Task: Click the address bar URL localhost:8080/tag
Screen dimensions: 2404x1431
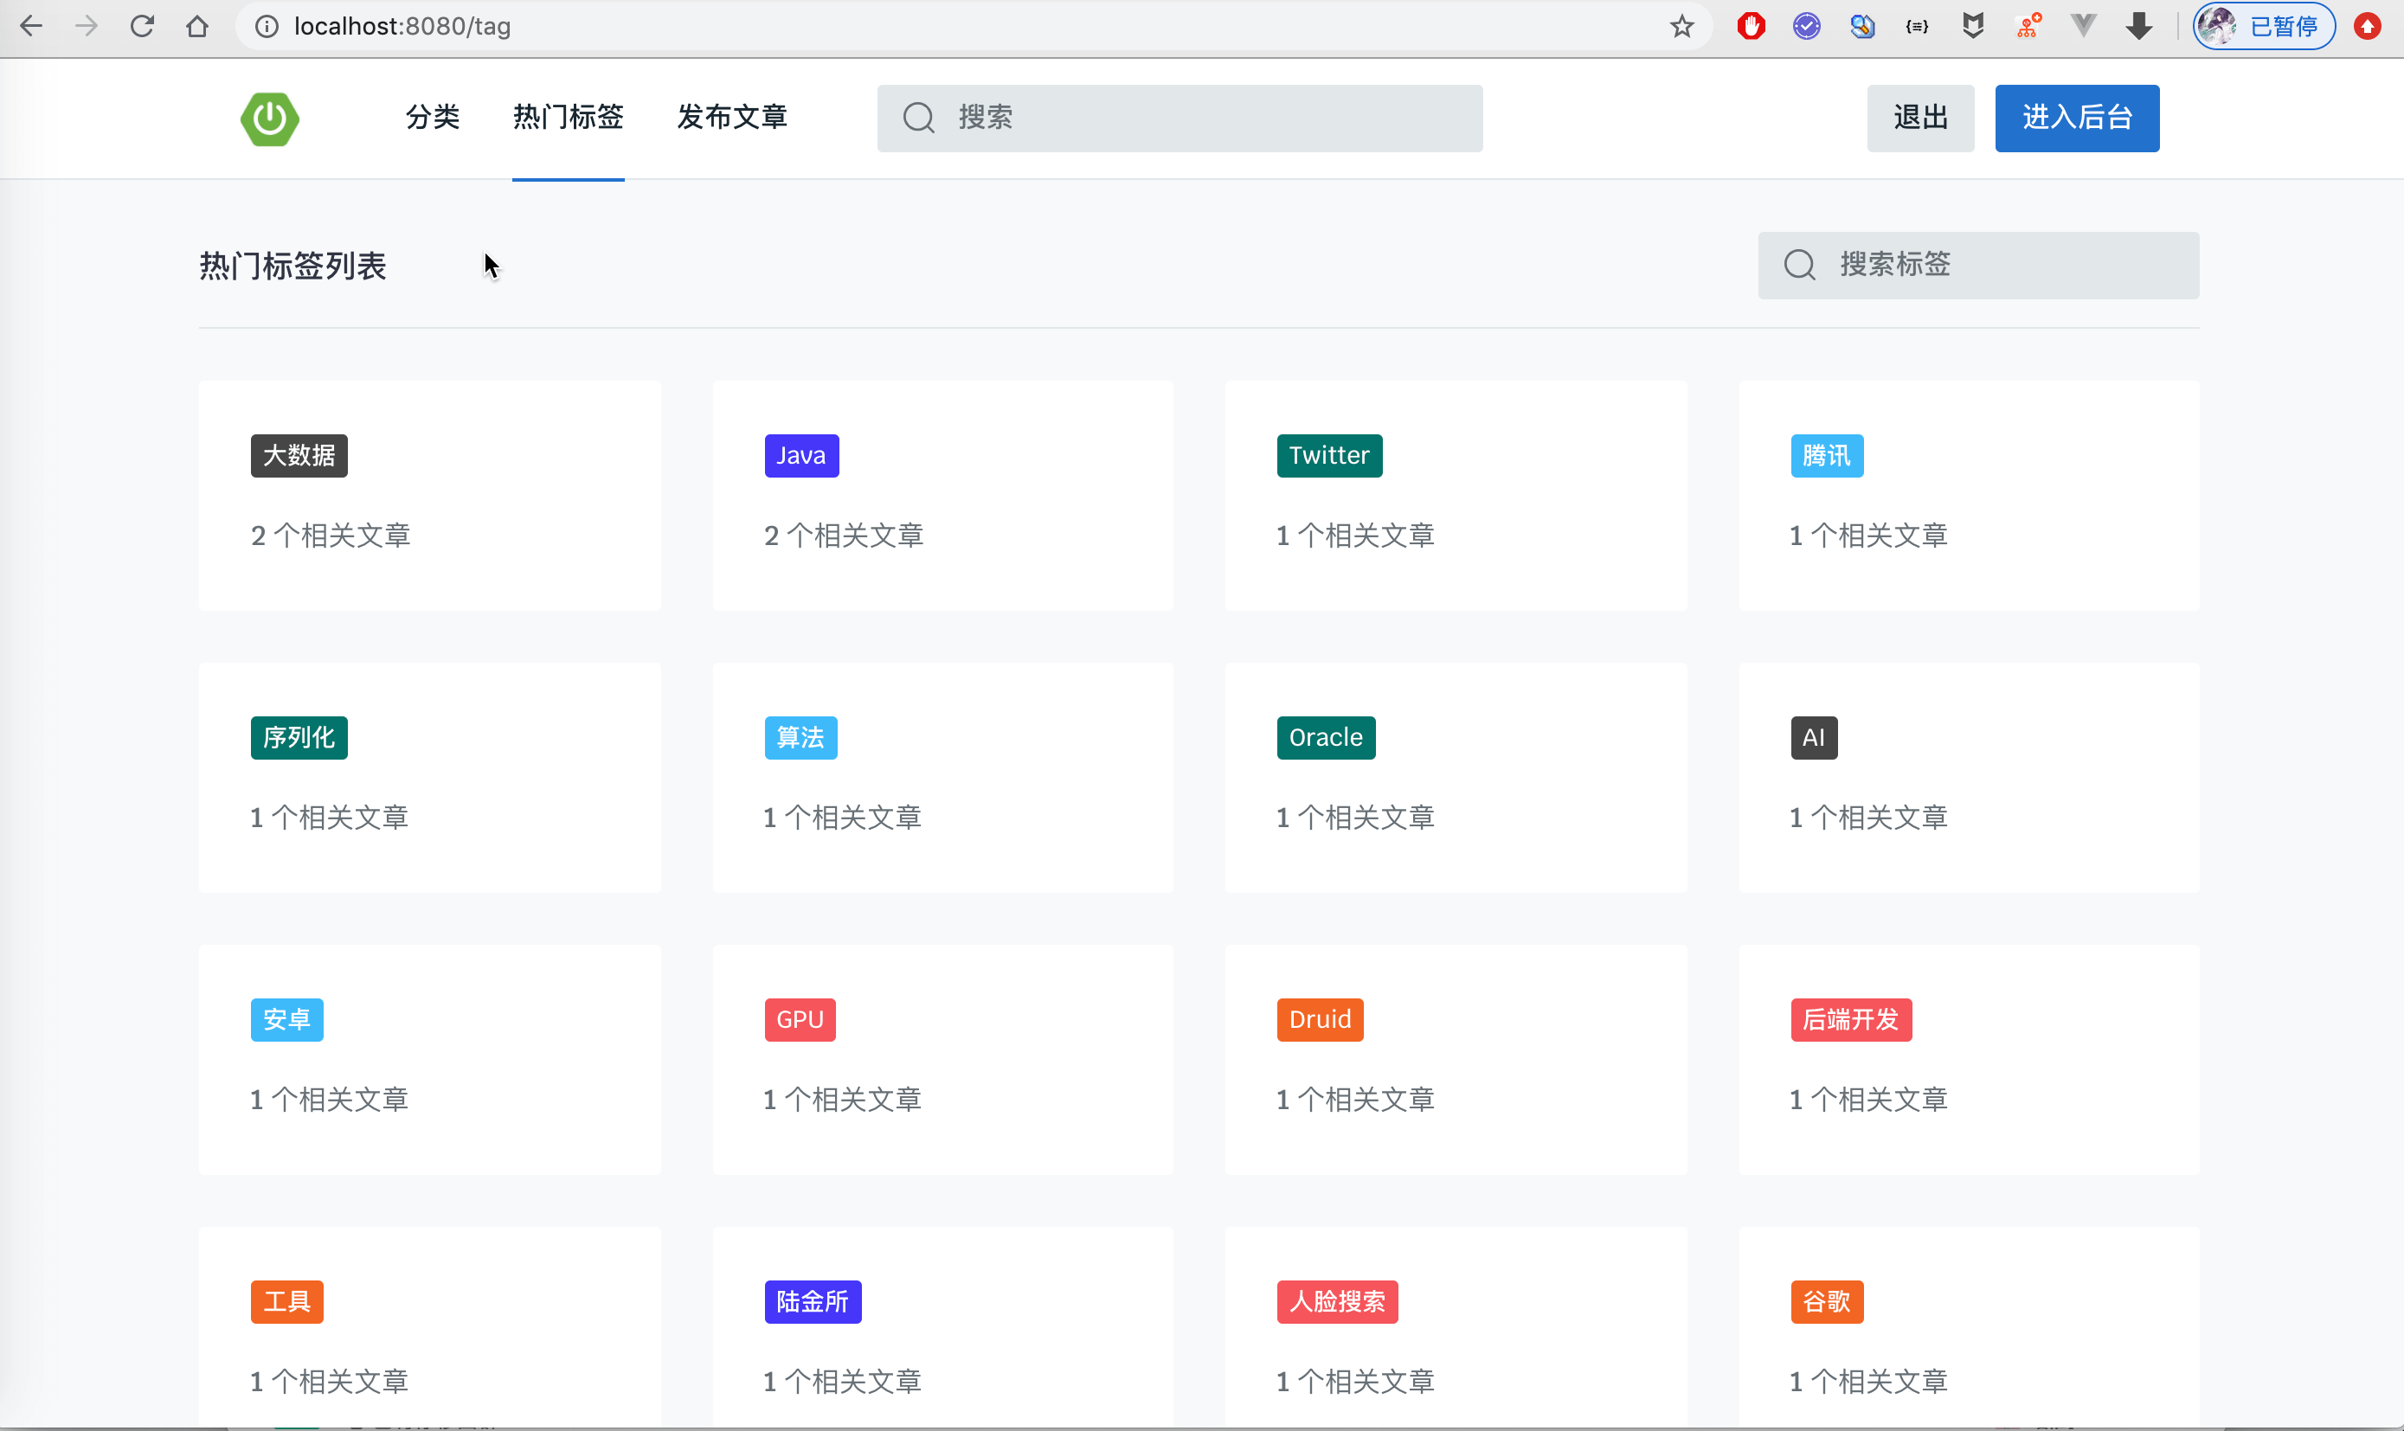Action: point(402,26)
